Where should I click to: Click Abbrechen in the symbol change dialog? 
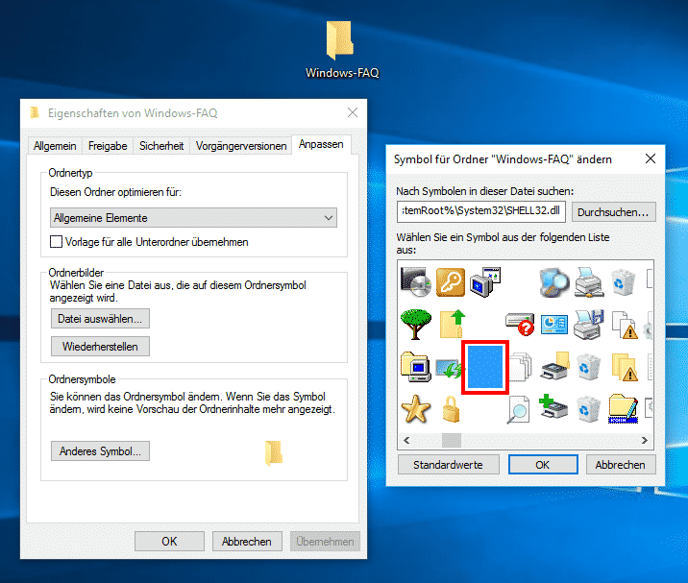pyautogui.click(x=621, y=465)
